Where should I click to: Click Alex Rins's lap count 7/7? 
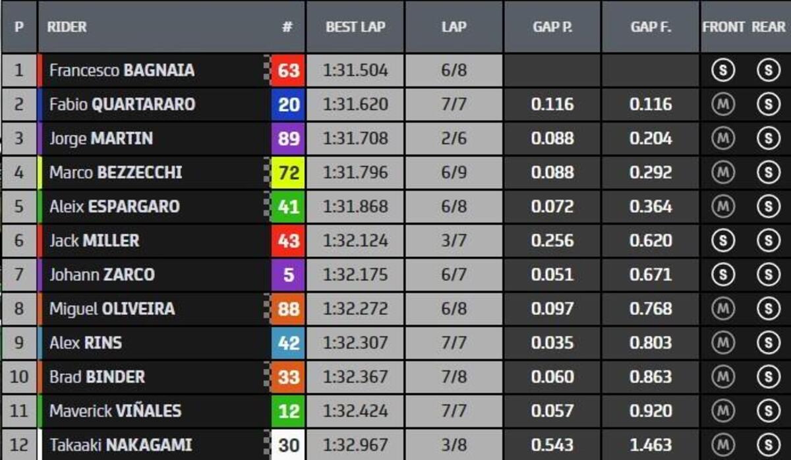[454, 343]
